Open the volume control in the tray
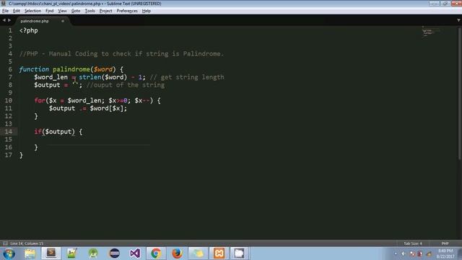Screen dimensions: 462x260 [x=404, y=253]
